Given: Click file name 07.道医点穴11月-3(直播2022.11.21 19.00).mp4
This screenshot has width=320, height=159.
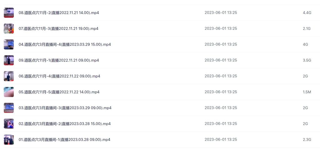Looking at the screenshot, I should [58, 29].
